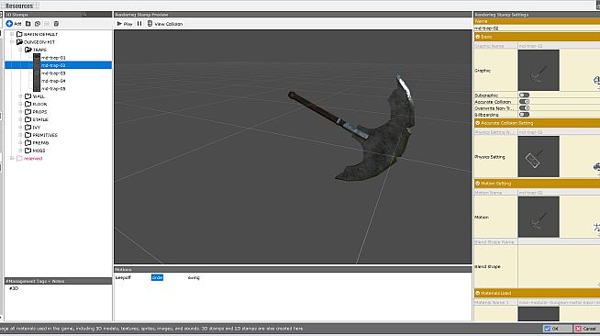This screenshot has height=336, width=600.
Task: Click the TRAPS folder label
Action: 39,50
